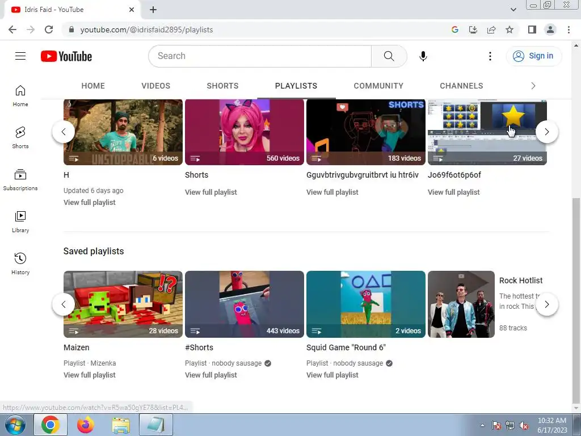Open the 183 videos playlist thumbnail
This screenshot has height=436, width=581.
(366, 132)
